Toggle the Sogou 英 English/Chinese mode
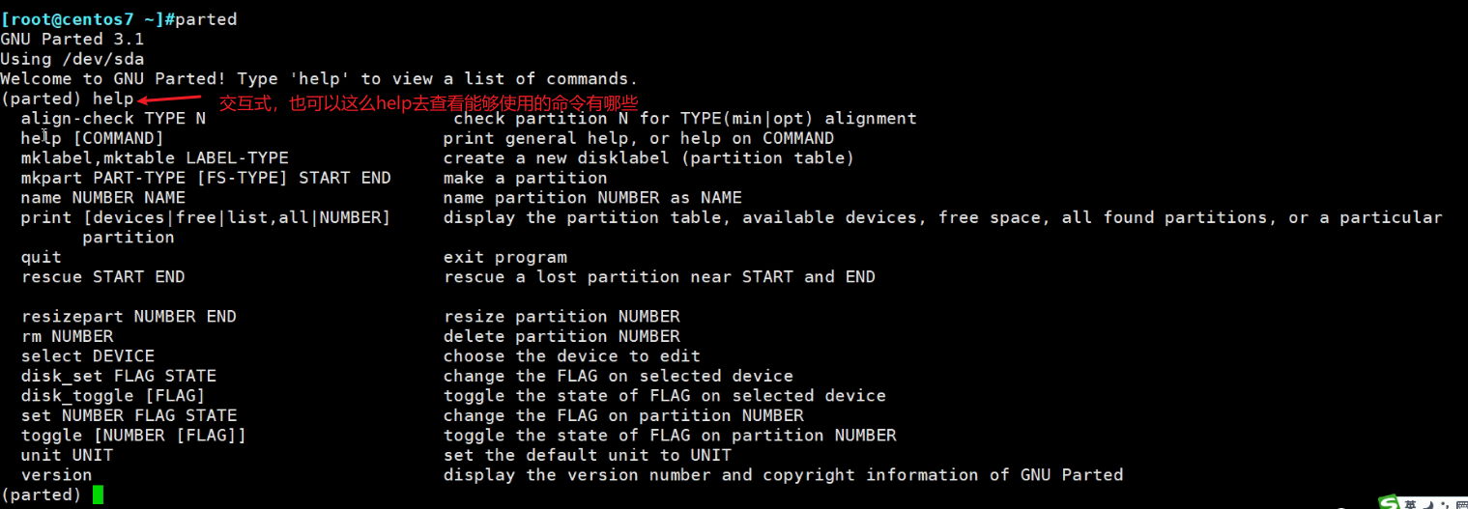 (1413, 504)
